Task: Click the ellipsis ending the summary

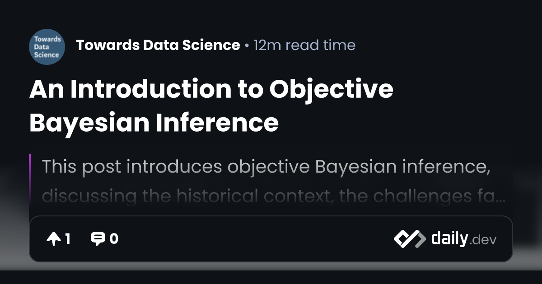Action: click(x=500, y=199)
